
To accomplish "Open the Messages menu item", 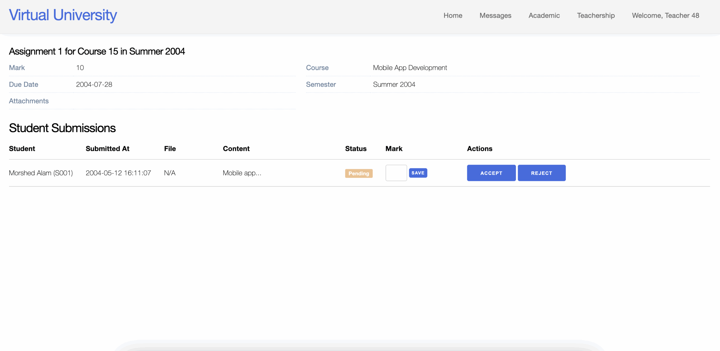I will tap(495, 15).
